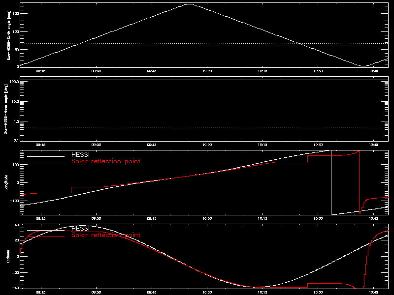Click 10:45 time label under Noon angle panel
394x295 pixels.
(374, 145)
